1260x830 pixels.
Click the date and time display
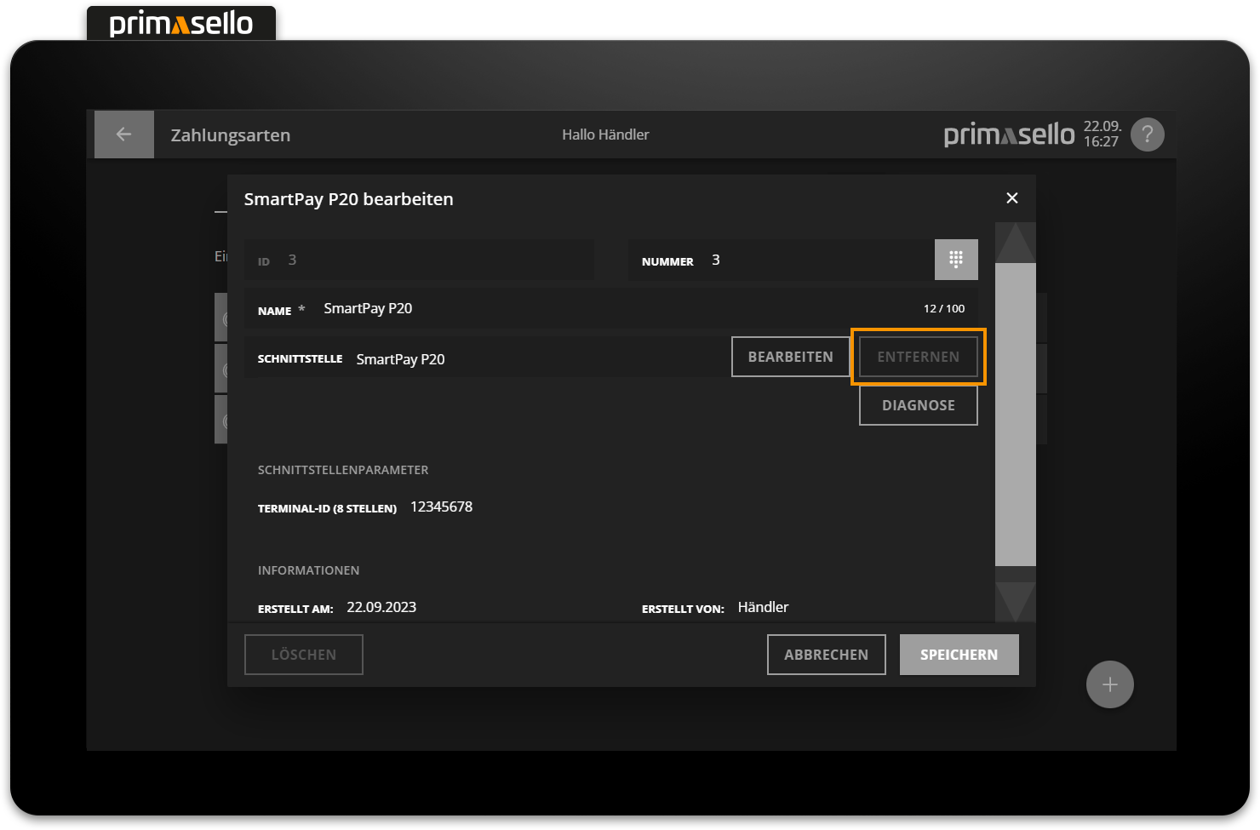tap(1102, 134)
